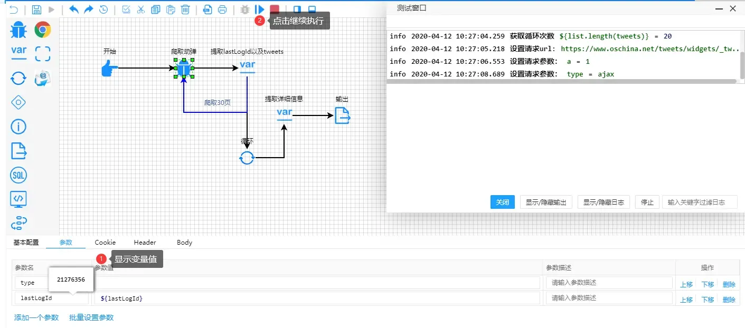The image size is (745, 328).
Task: Click 添加一个参数 link
Action: point(36,317)
